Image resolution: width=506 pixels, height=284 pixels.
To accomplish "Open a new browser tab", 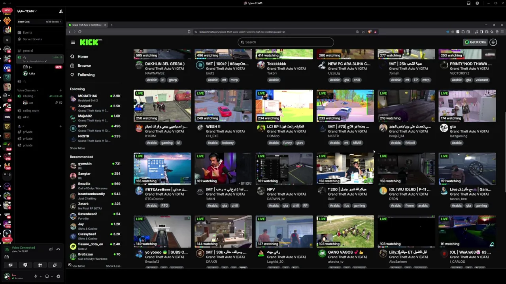I will 111,25.
